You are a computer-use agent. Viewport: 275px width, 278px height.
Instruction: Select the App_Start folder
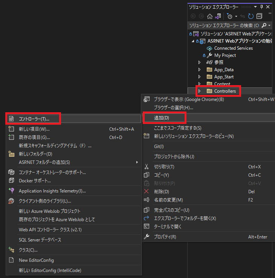(x=224, y=77)
